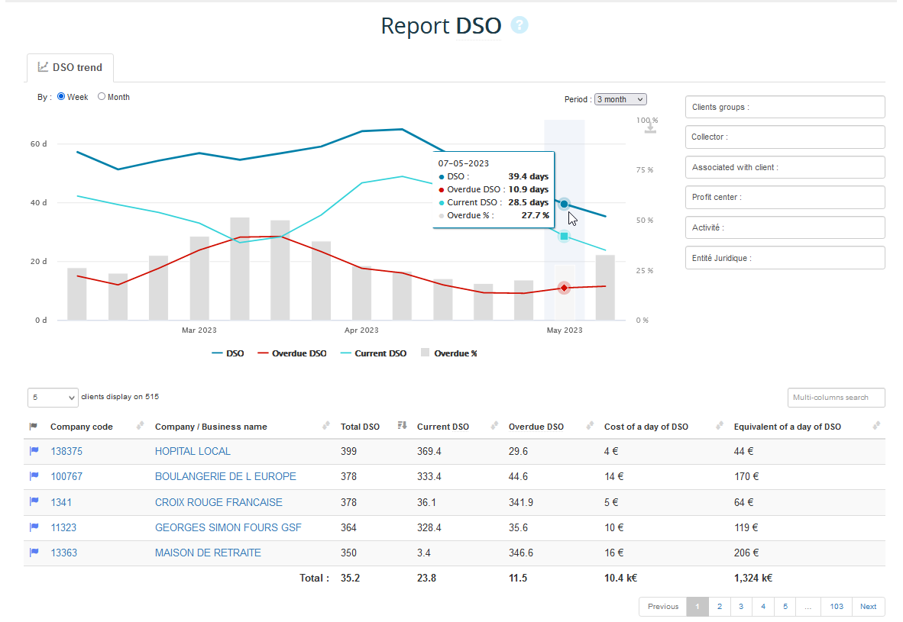Click the help question mark icon
Screen dimensions: 903x622
tap(519, 25)
